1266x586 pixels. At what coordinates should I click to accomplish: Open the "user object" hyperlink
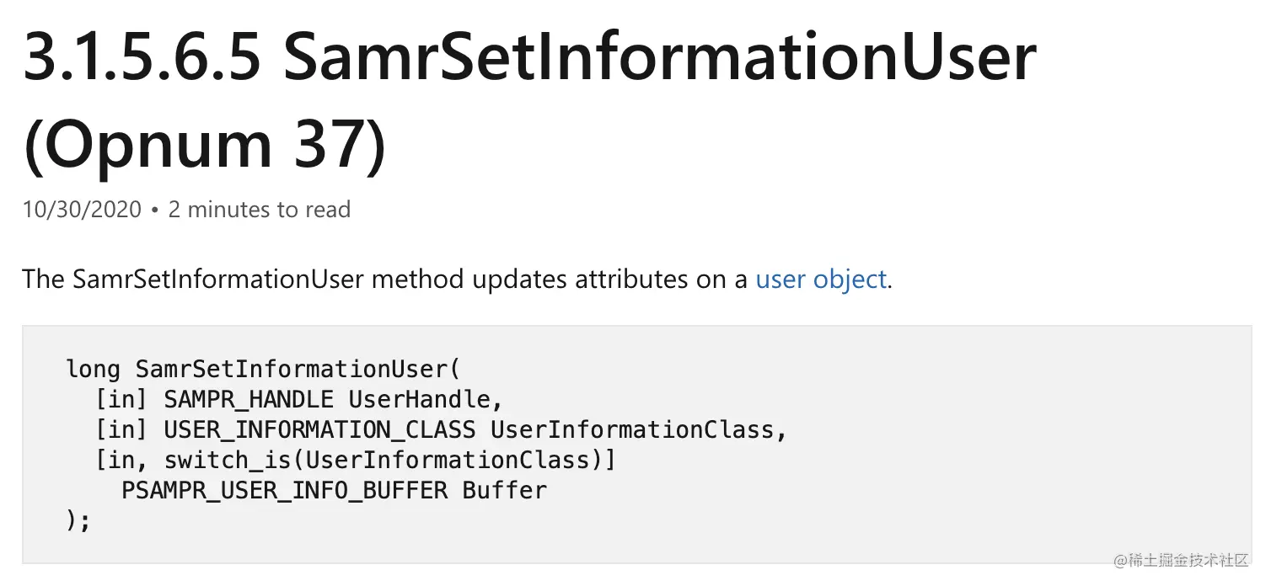[x=821, y=279]
